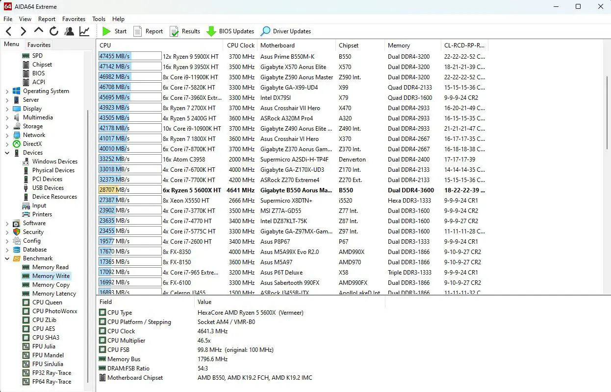611x392 pixels.
Task: Expand the Server tree node
Action: pos(7,100)
